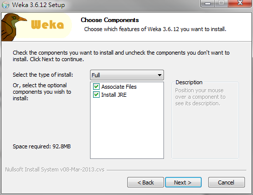Select the Associate Files component label
The width and height of the screenshot is (253, 195).
(x=119, y=87)
